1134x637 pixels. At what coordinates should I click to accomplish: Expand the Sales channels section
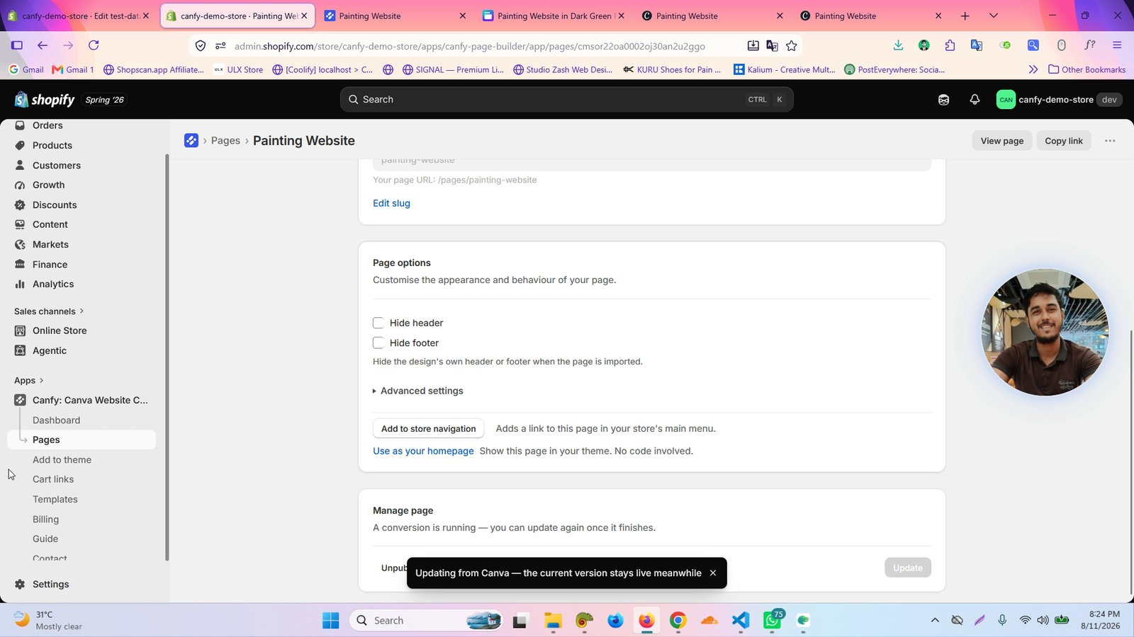(49, 311)
